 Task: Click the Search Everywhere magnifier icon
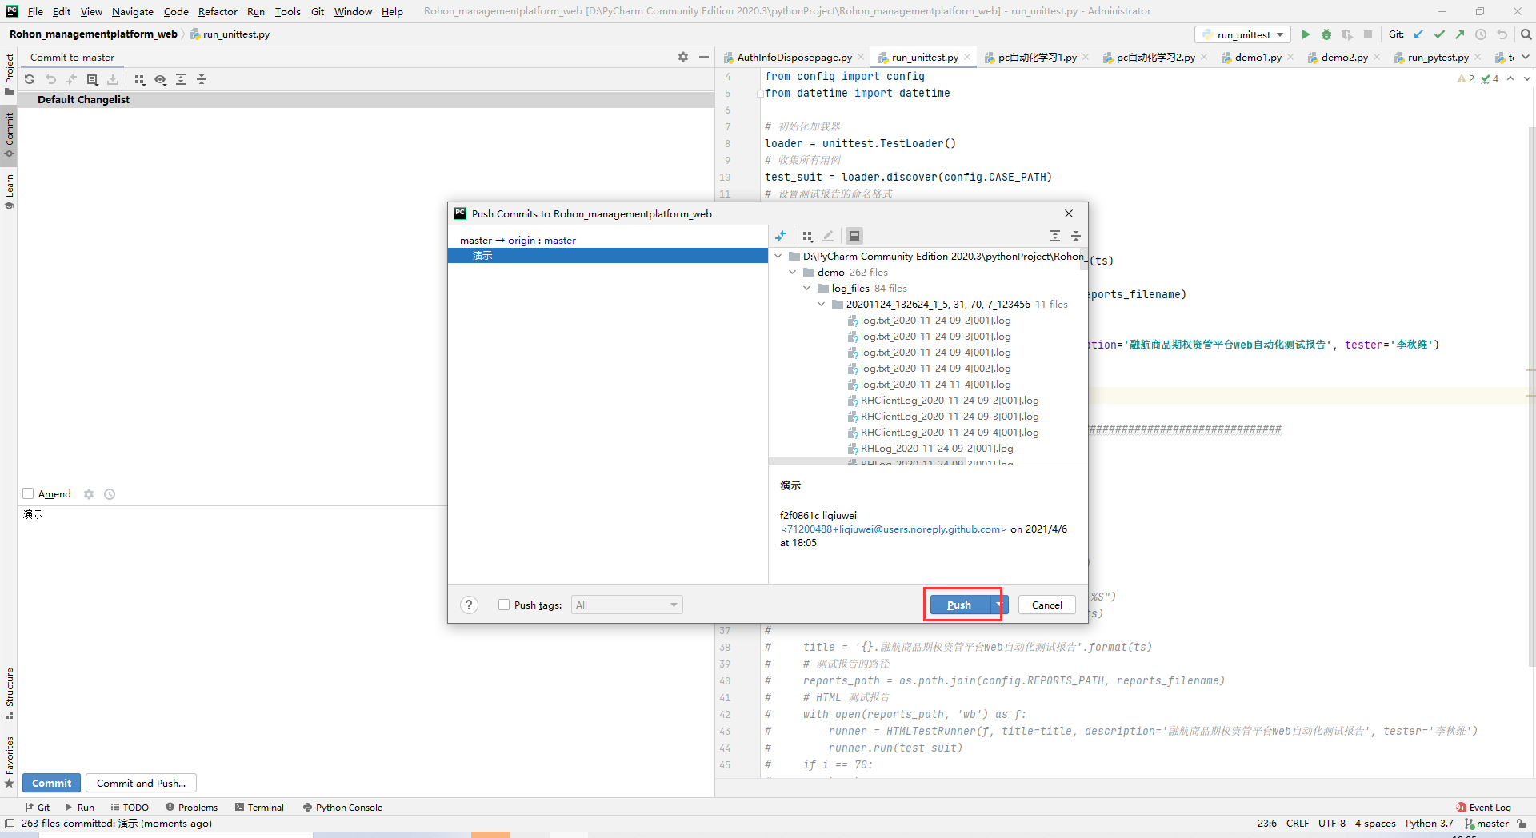[x=1526, y=34]
